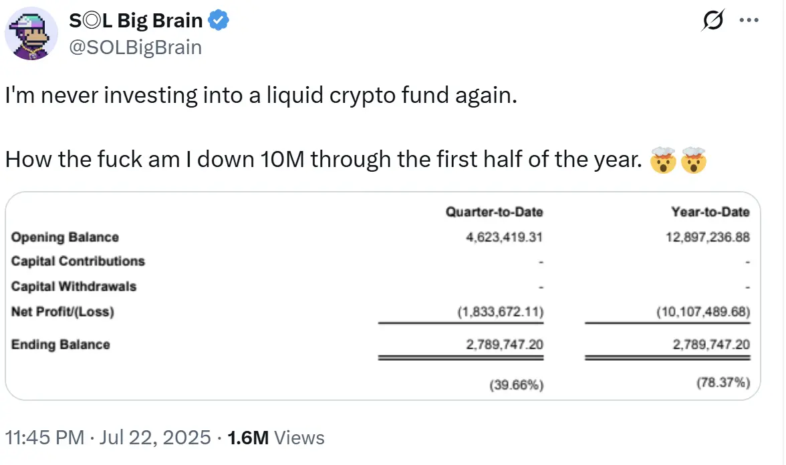Open the SOL Big Brain profile avatar
This screenshot has width=786, height=465.
(33, 33)
